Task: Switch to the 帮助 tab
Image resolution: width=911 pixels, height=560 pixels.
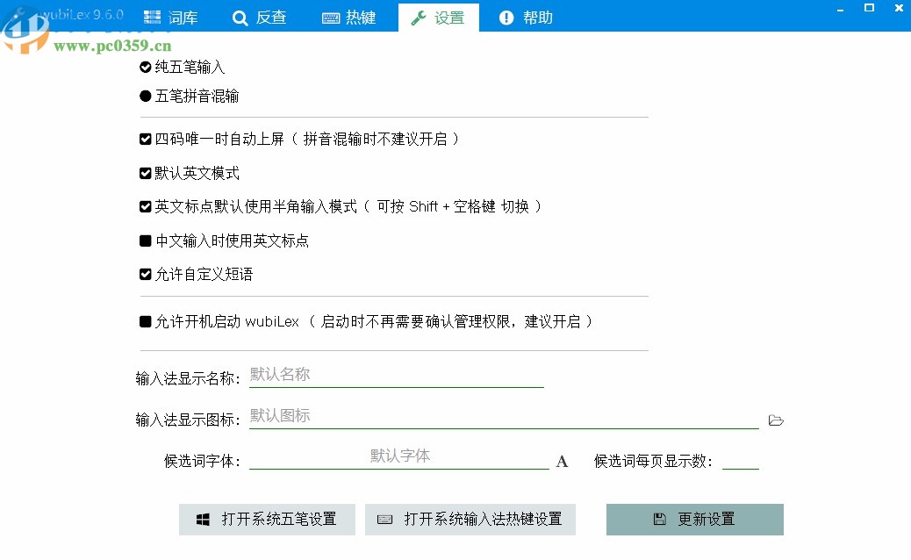Action: [525, 17]
